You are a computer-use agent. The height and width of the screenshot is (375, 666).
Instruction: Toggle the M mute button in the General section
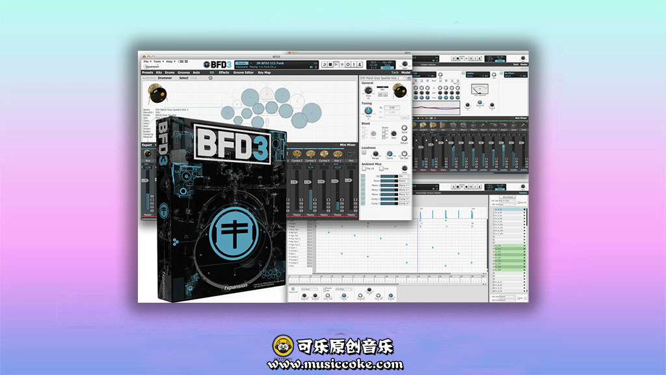380,94
